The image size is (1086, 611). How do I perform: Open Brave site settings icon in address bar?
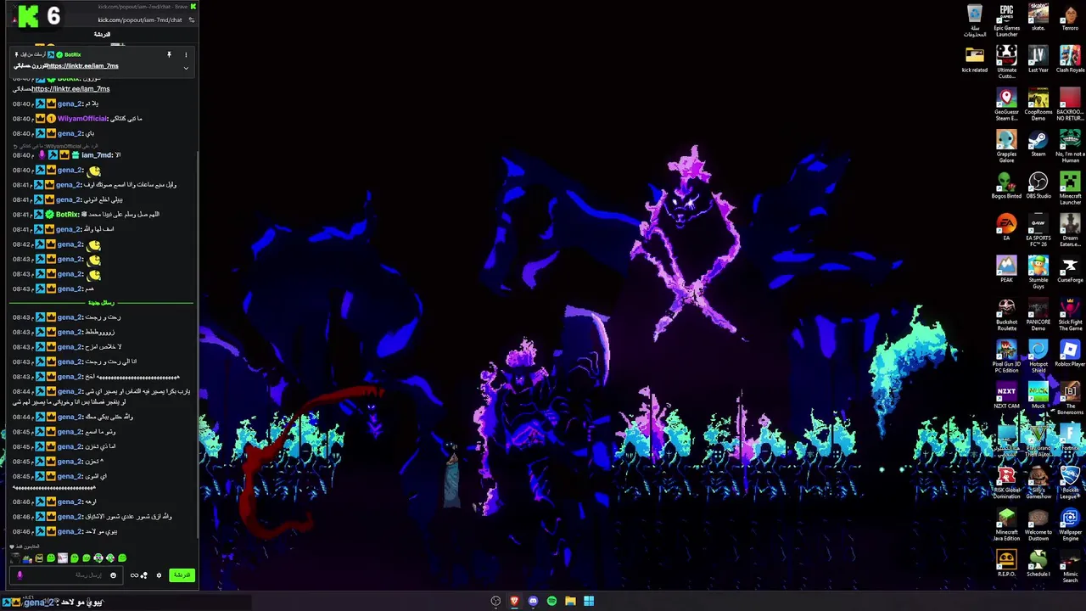192,20
